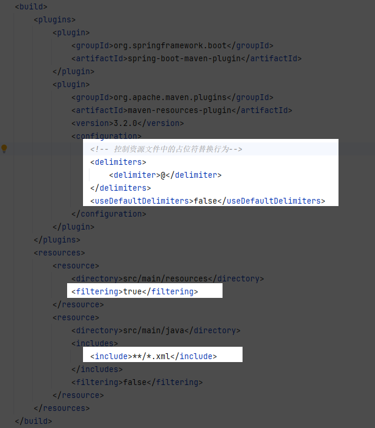Click the Chinese XML comment line
The image size is (375, 428).
pos(166,149)
